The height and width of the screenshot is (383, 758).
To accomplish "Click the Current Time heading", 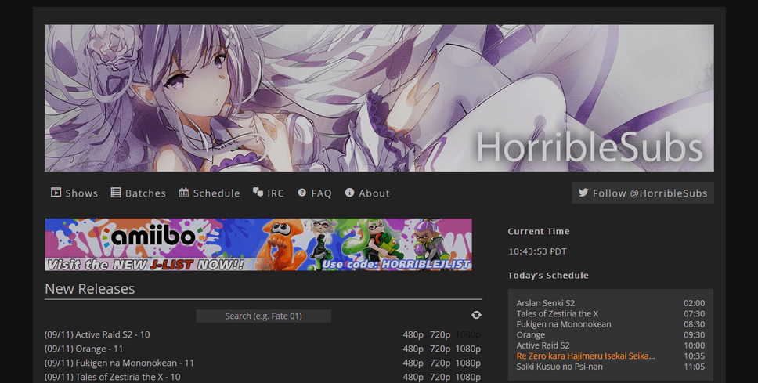I will coord(539,232).
